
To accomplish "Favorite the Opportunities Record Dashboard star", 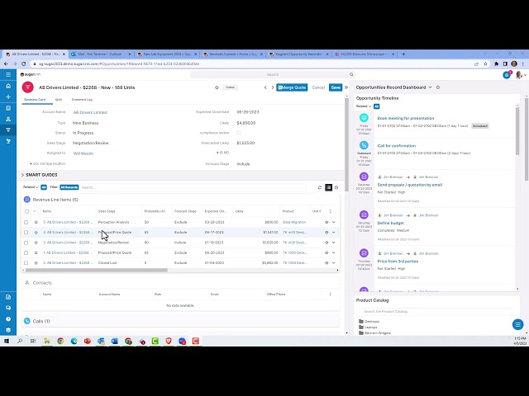I will click(x=438, y=87).
